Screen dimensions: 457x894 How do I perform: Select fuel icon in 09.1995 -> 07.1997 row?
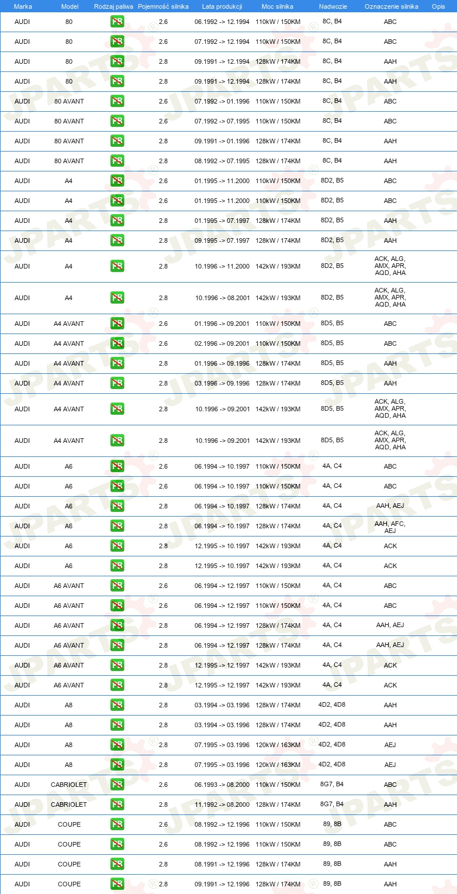click(x=117, y=240)
